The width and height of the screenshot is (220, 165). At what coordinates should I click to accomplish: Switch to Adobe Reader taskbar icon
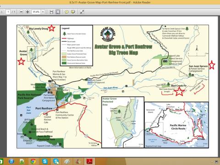(89, 161)
